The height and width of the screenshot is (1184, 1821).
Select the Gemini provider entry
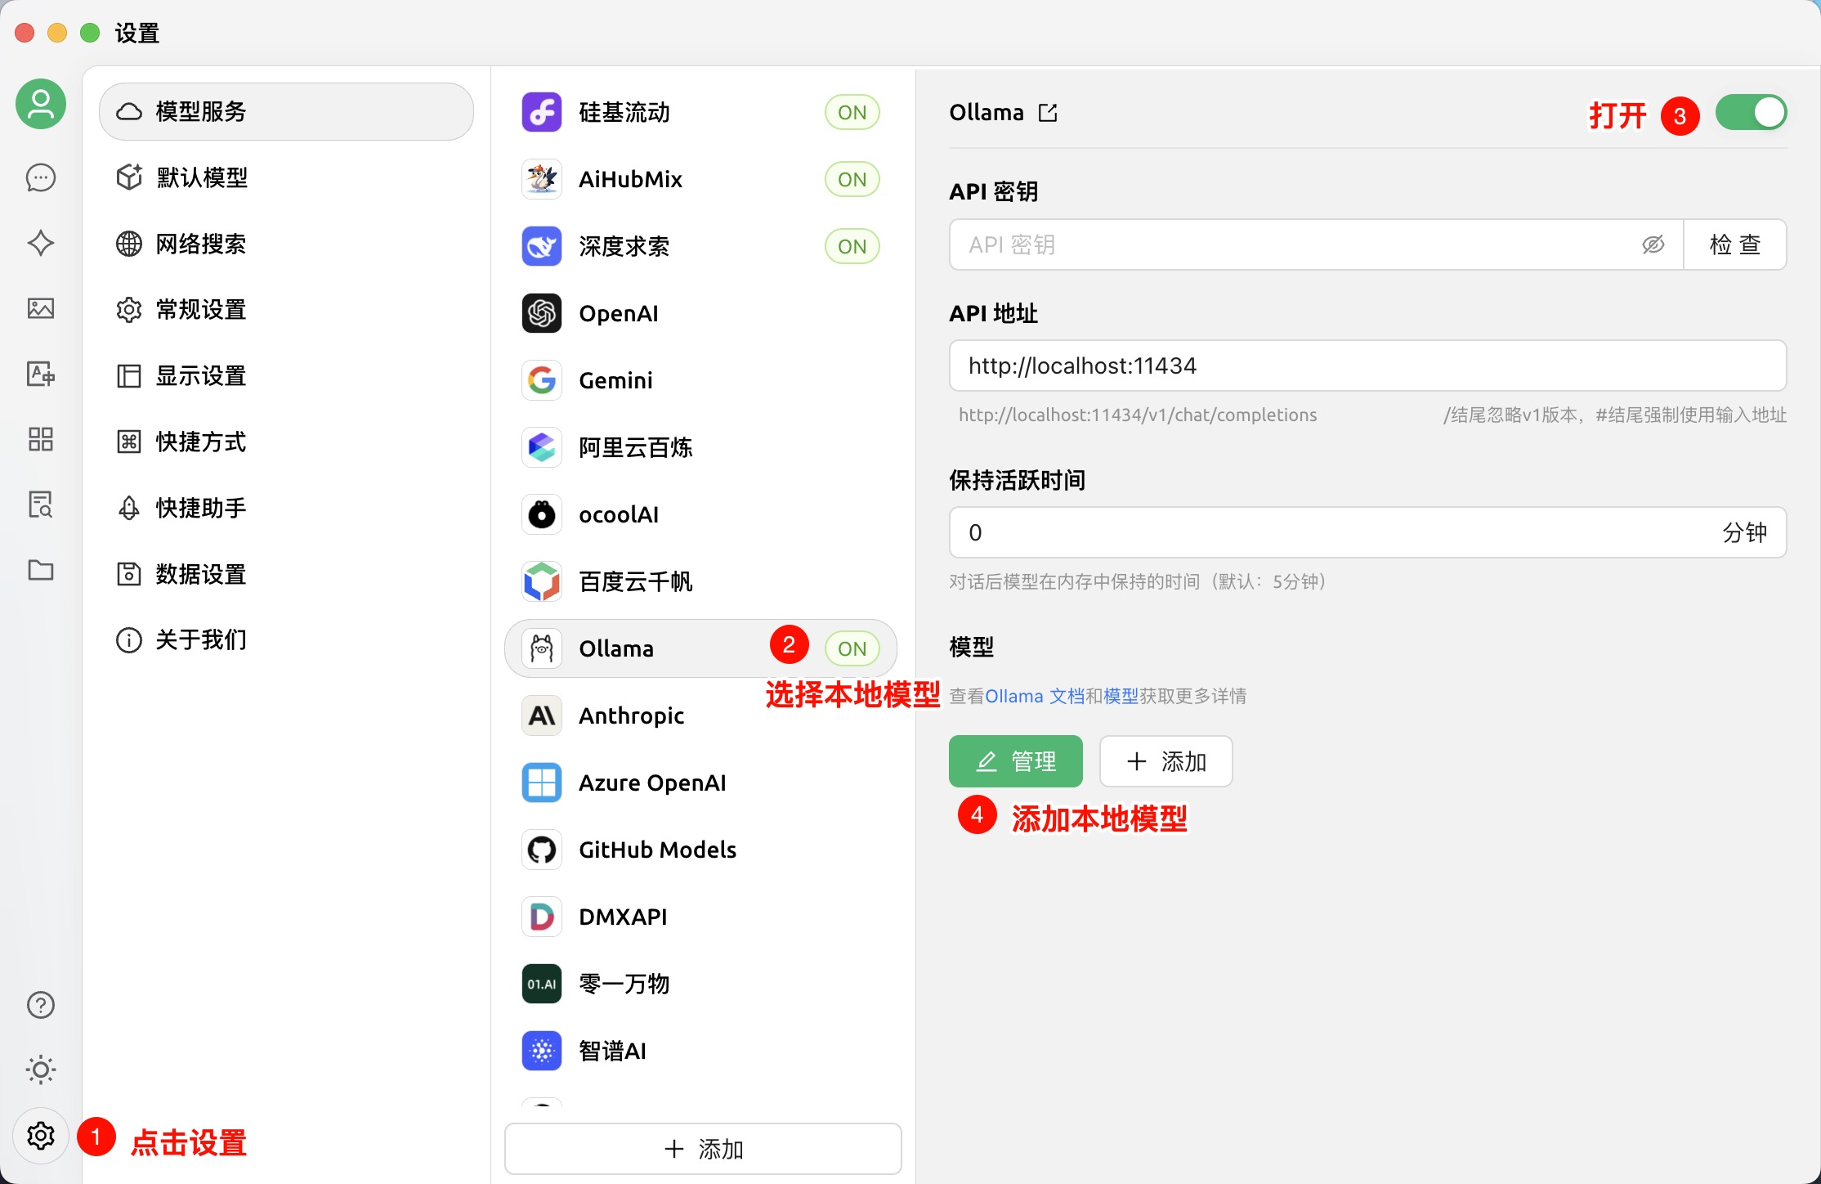tap(615, 380)
